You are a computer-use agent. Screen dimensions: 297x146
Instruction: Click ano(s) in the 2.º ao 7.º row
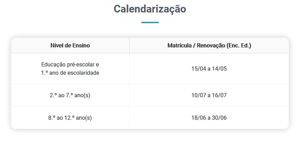coord(83,95)
